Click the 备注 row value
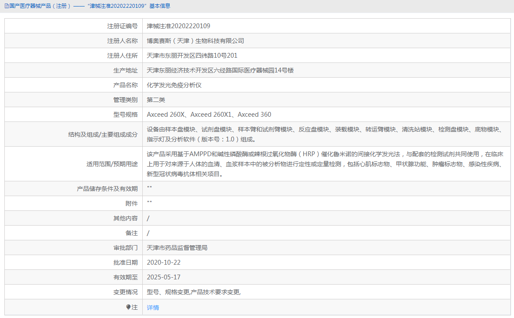 [148, 233]
